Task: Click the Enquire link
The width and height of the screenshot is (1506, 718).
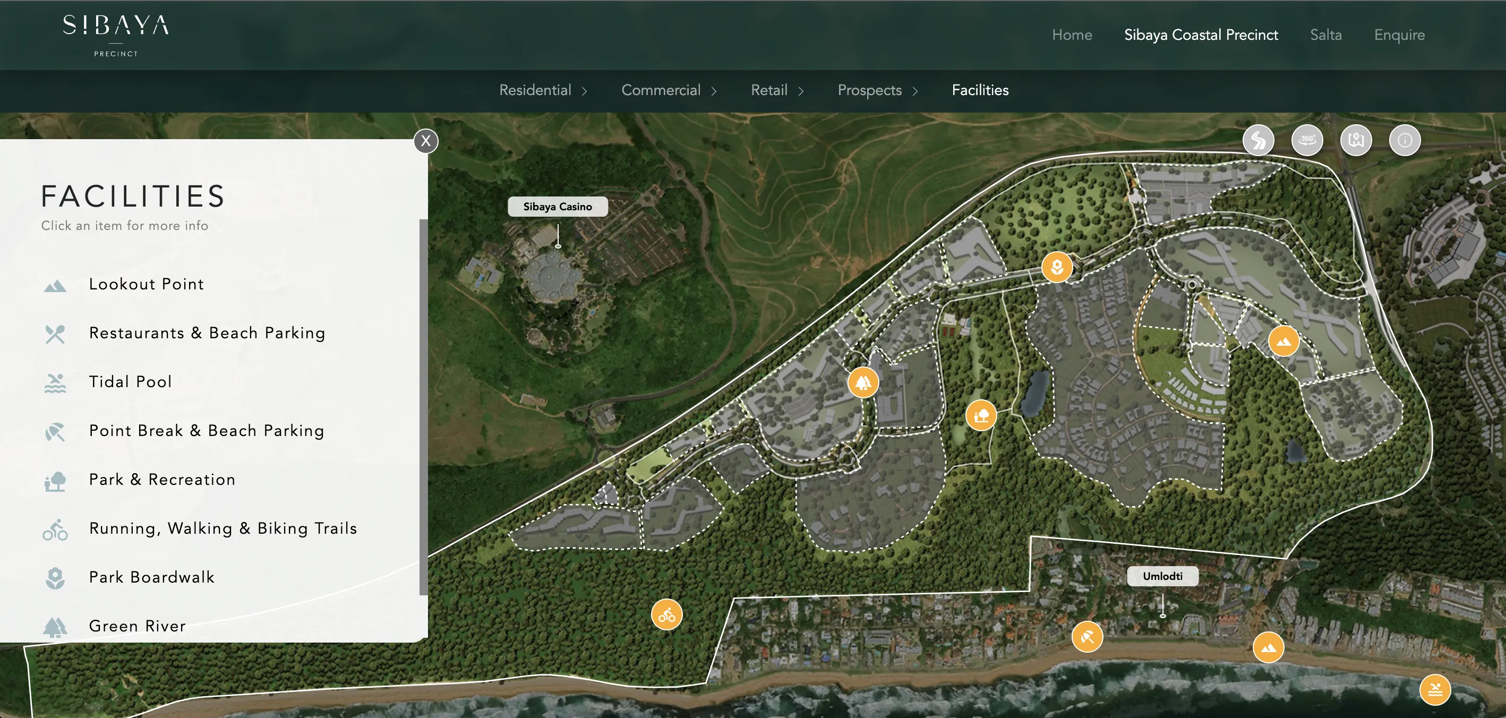Action: [1399, 35]
